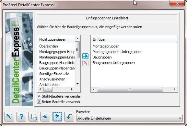The height and width of the screenshot is (126, 187).
Task: Select Montagegruppen-Untergruppen in Einfügen list
Action: 117,52
